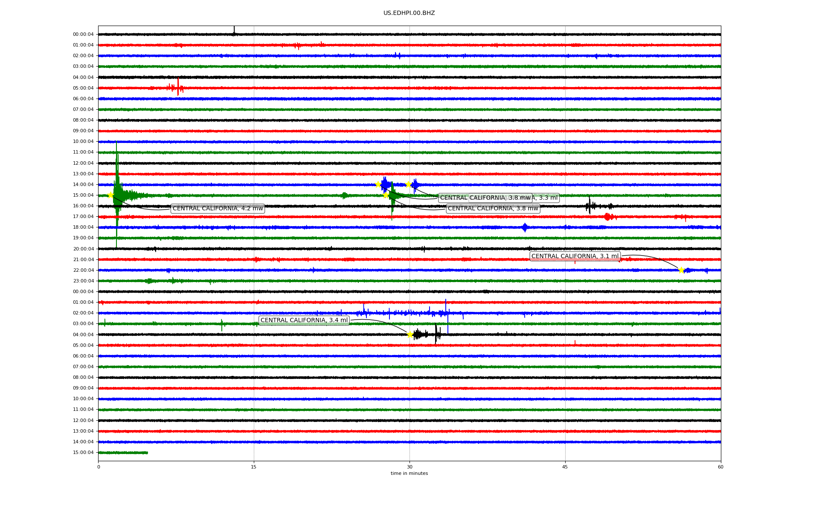Click the plot title US.EDHPI.00.BHZ
This screenshot has height=512, width=819.
pos(409,13)
